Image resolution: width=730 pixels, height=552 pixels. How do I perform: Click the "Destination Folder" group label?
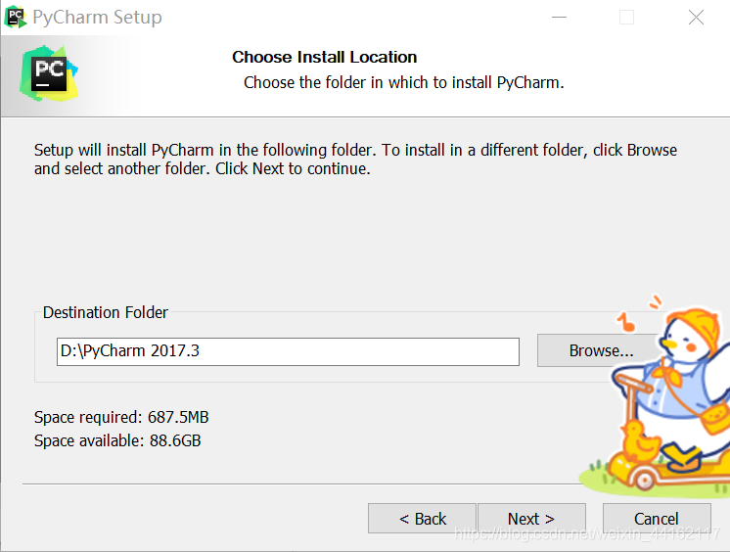point(106,312)
